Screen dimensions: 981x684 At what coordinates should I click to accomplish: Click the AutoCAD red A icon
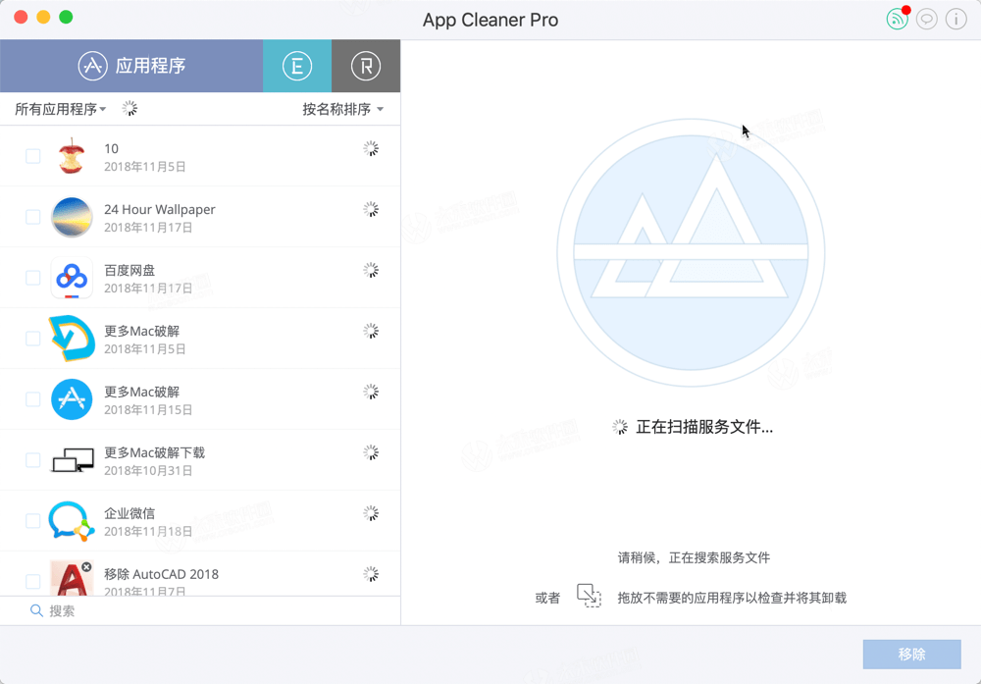[72, 578]
